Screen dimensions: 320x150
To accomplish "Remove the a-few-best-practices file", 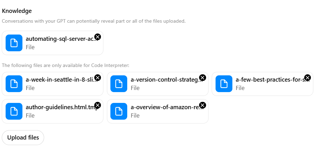I will 307,77.
